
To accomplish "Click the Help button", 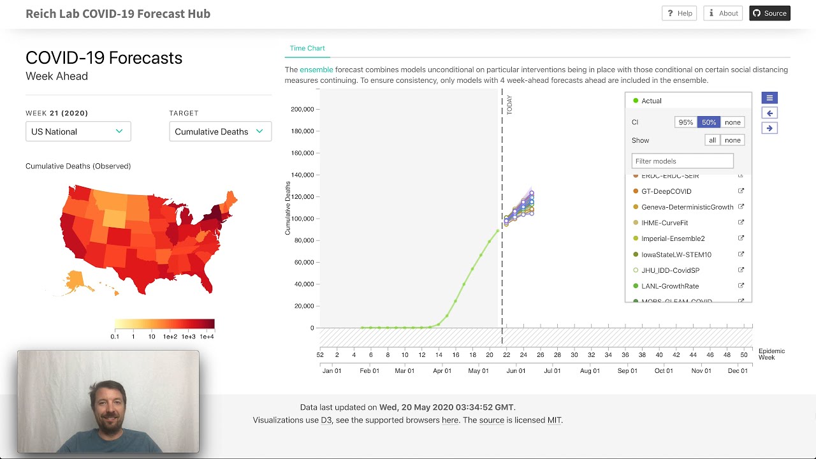I will click(x=679, y=13).
